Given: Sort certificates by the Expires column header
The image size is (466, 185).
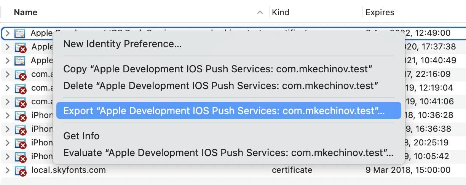Looking at the screenshot, I should point(380,13).
